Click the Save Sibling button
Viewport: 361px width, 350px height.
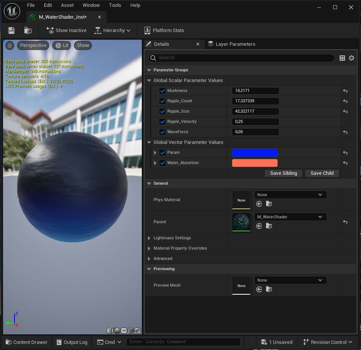tap(283, 173)
